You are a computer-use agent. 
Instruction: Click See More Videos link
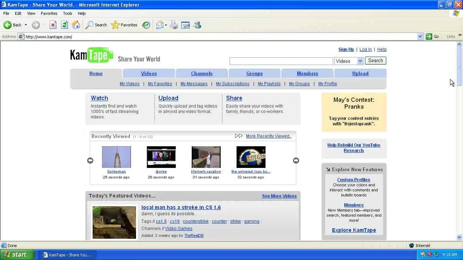[279, 196]
